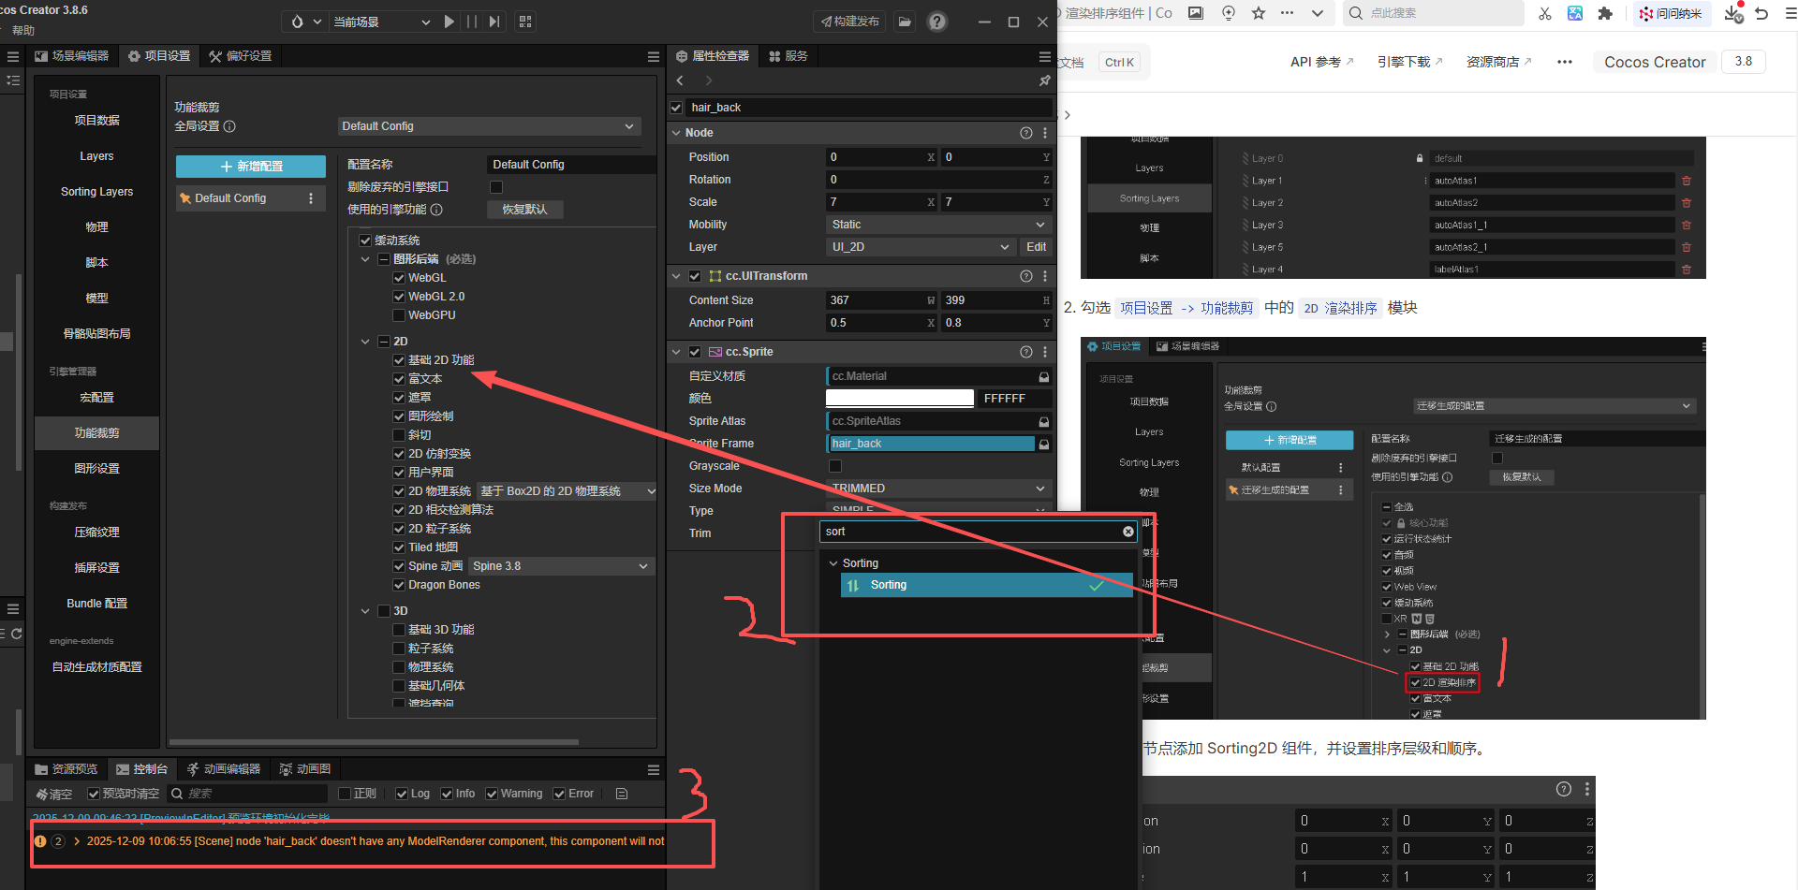Click the QR code preview icon
Viewport: 1798px width, 890px height.
pos(525,22)
